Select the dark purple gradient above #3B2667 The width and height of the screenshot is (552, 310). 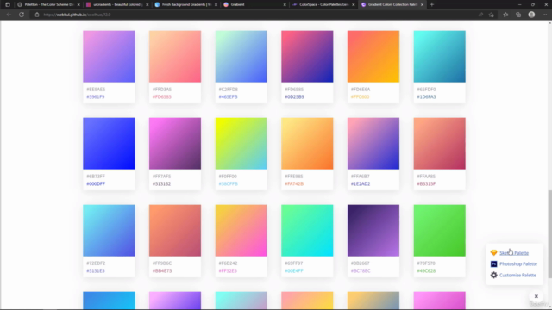coord(373,230)
